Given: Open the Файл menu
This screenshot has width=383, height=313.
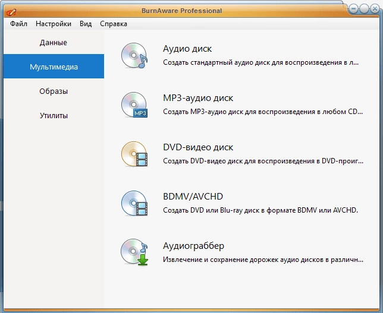Looking at the screenshot, I should pyautogui.click(x=18, y=24).
